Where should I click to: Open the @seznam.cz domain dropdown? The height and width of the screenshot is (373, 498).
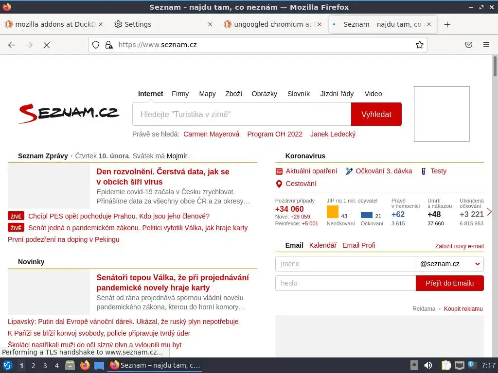click(450, 264)
